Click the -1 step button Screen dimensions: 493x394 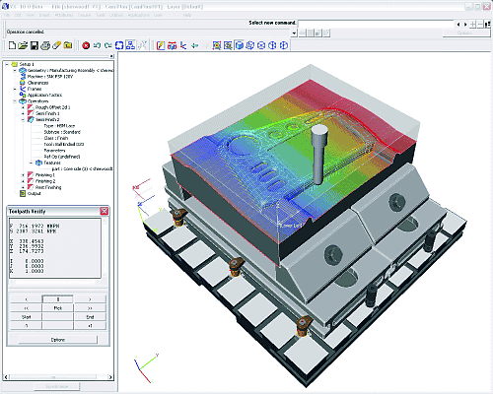coord(27,326)
